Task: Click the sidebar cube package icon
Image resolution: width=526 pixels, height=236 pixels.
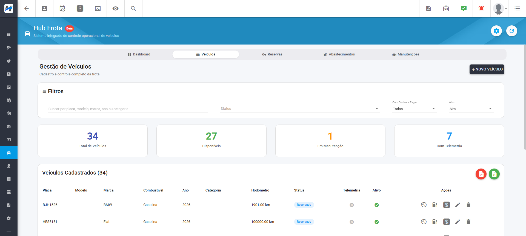Action: coord(9,126)
